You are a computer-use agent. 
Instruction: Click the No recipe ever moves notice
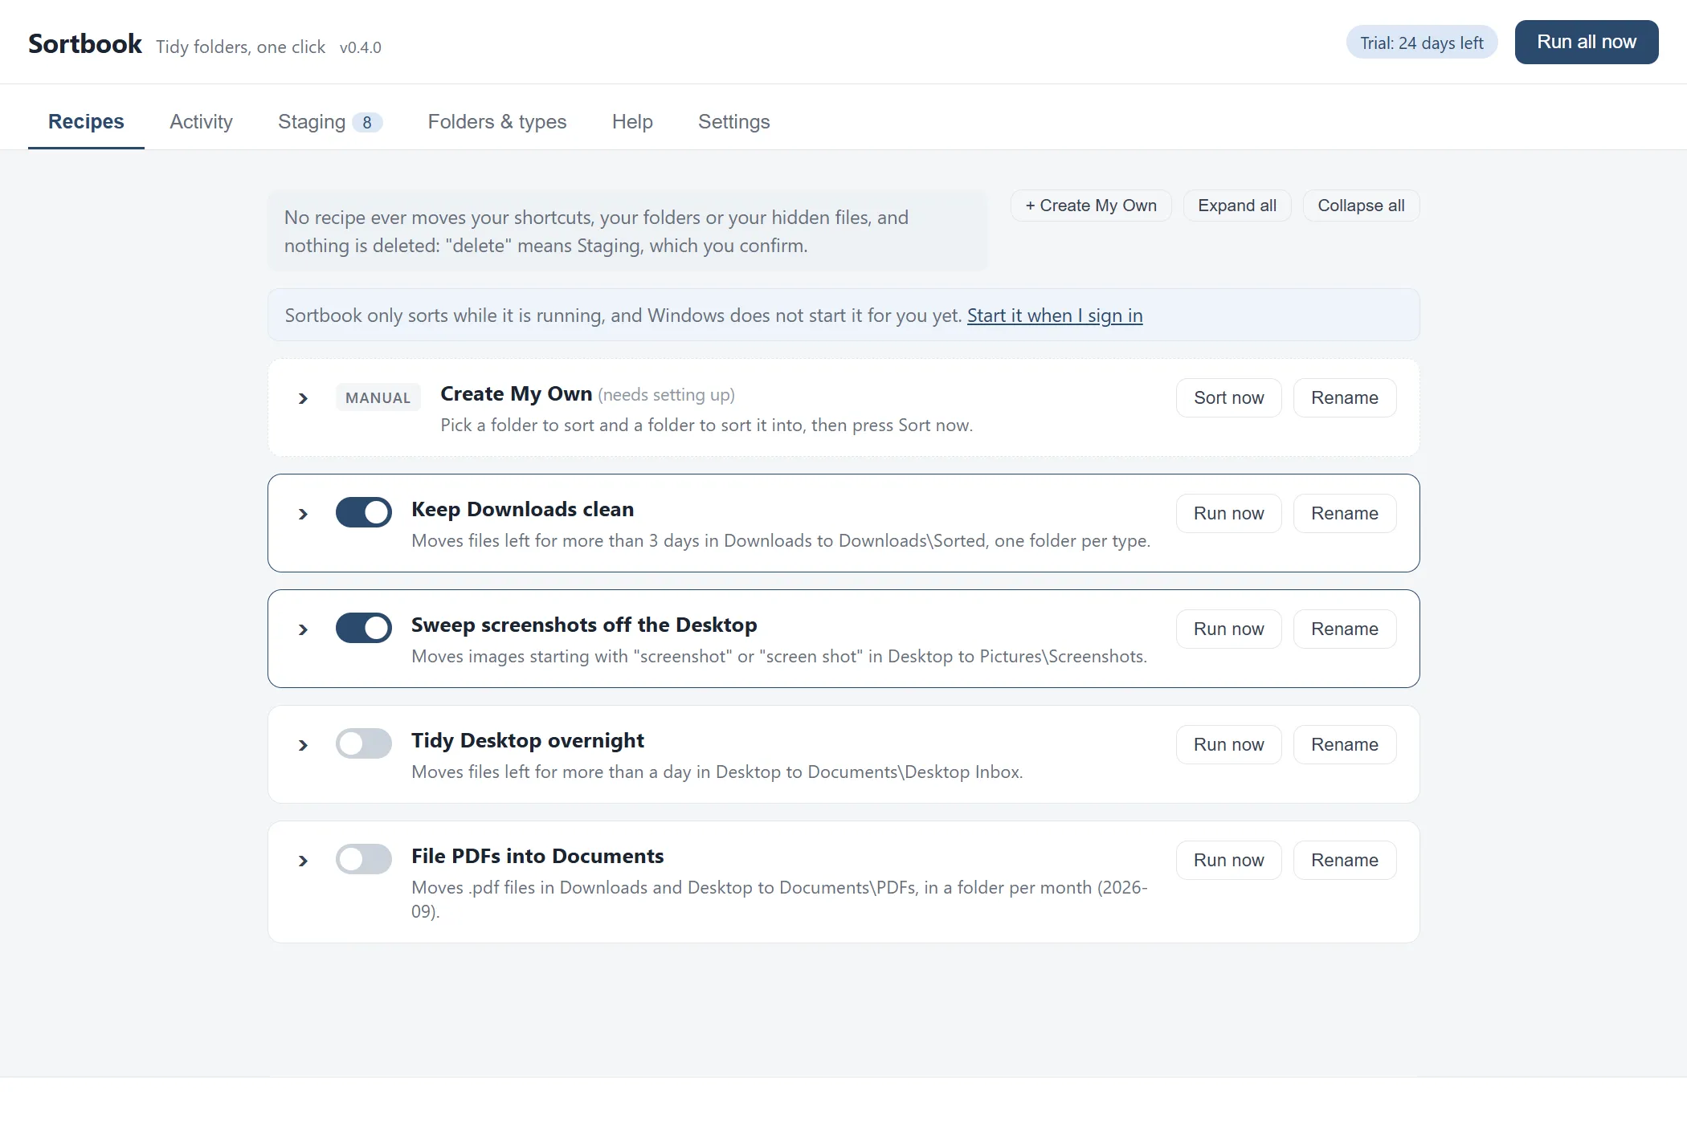(x=627, y=231)
